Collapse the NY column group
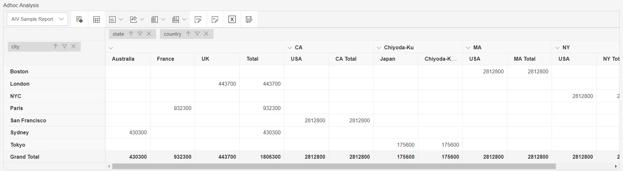The height and width of the screenshot is (171, 623). click(557, 48)
